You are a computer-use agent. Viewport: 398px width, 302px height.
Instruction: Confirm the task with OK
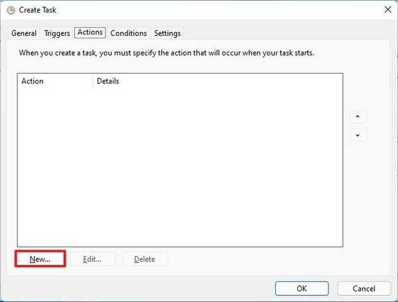(x=302, y=288)
